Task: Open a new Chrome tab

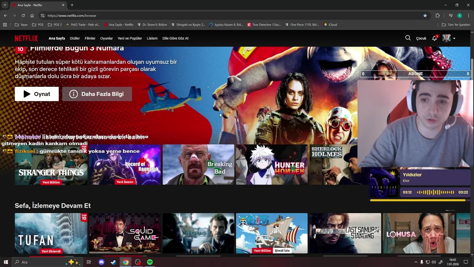Action: tap(72, 5)
